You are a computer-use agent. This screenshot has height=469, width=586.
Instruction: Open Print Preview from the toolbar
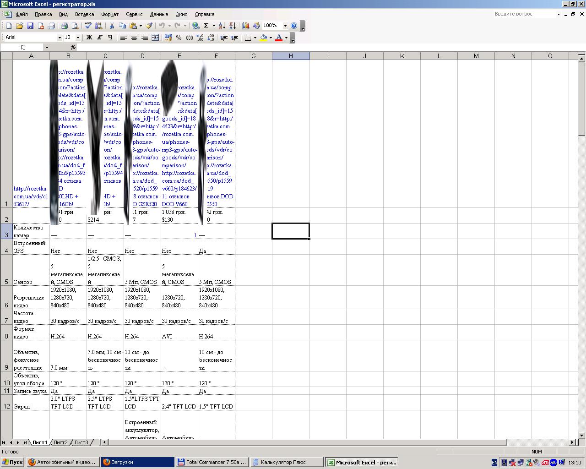(x=75, y=26)
